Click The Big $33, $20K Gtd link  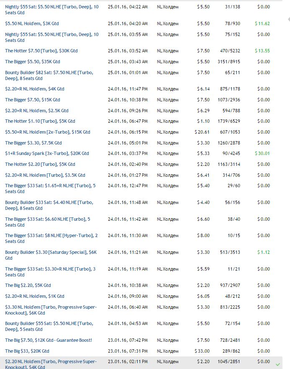click(x=27, y=351)
